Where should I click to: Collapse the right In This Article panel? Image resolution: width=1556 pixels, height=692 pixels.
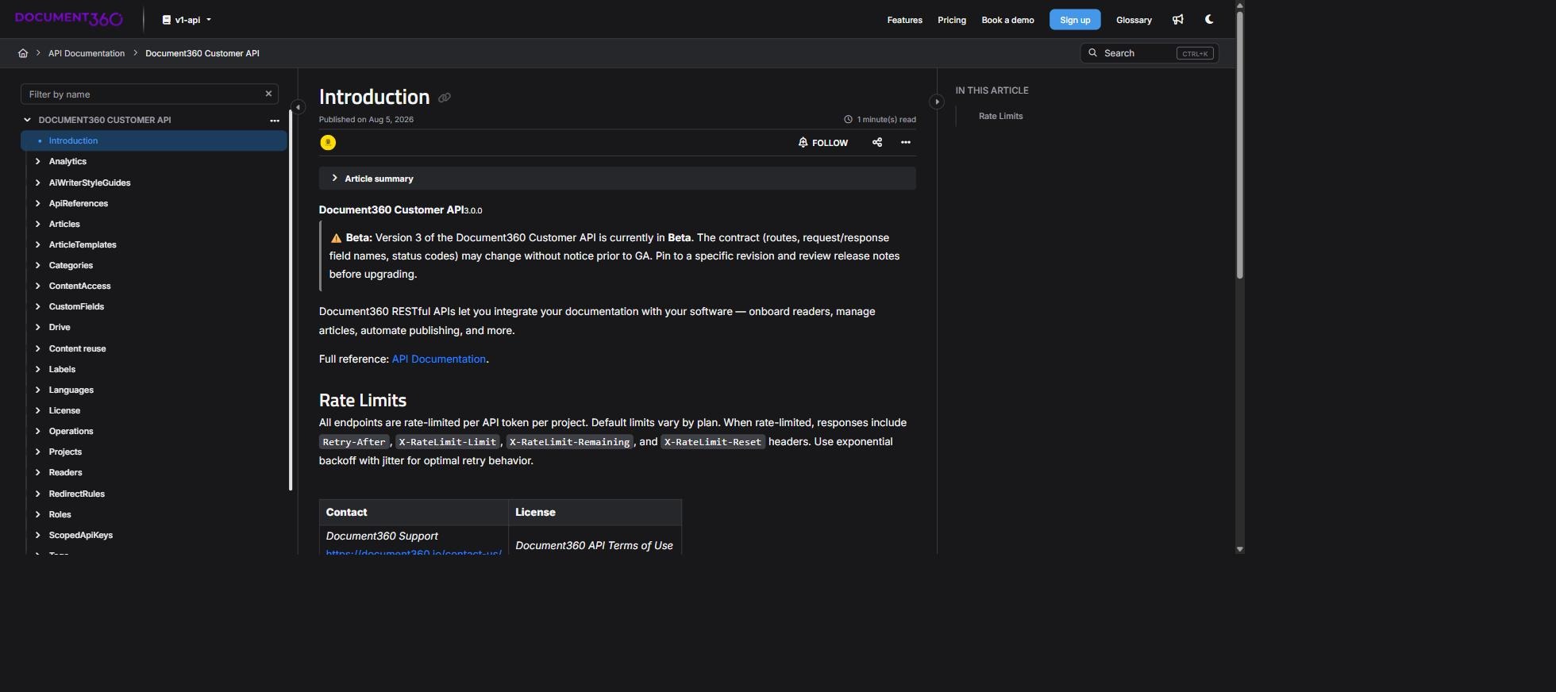coord(937,102)
